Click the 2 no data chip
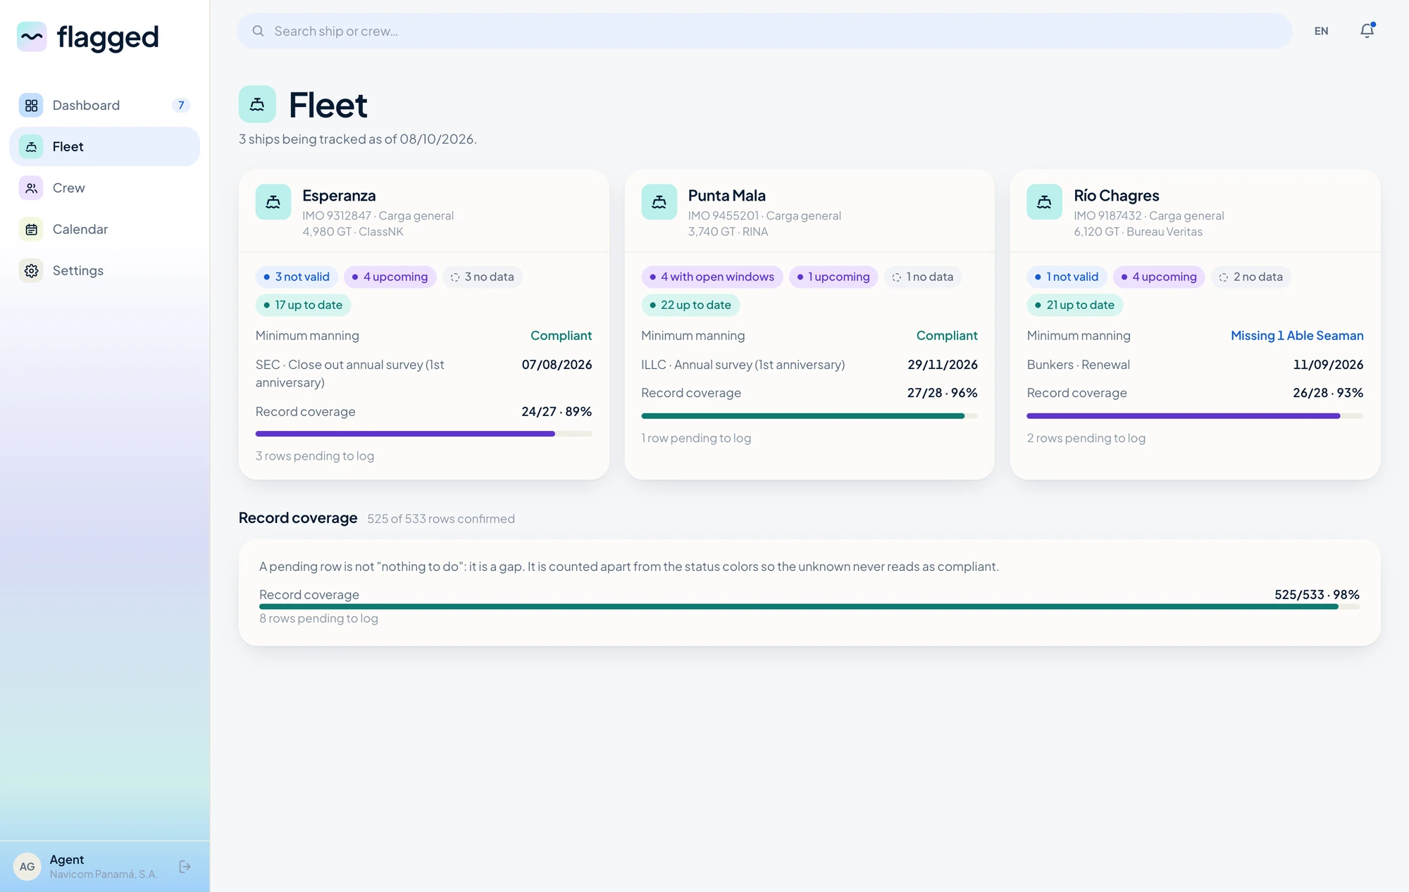 tap(1251, 277)
